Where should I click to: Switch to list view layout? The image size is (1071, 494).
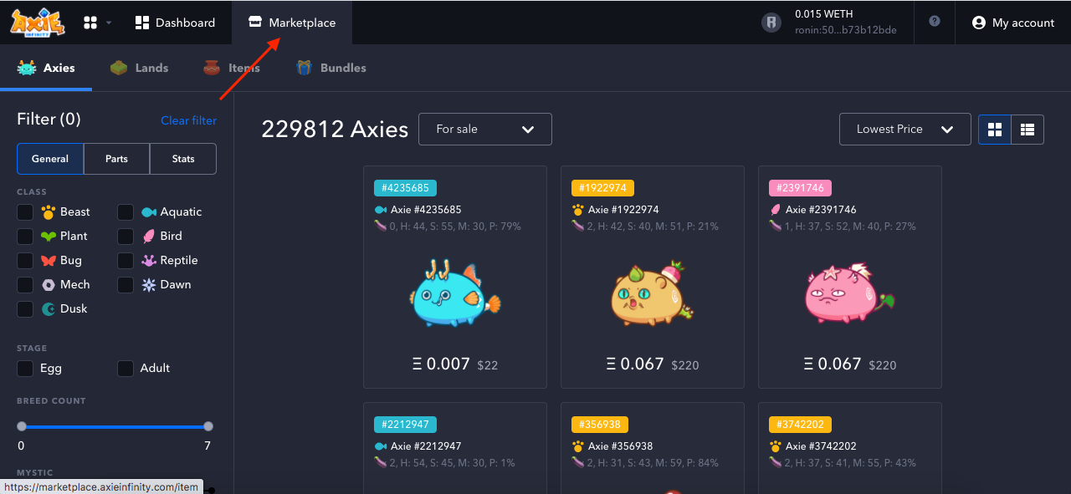1027,130
